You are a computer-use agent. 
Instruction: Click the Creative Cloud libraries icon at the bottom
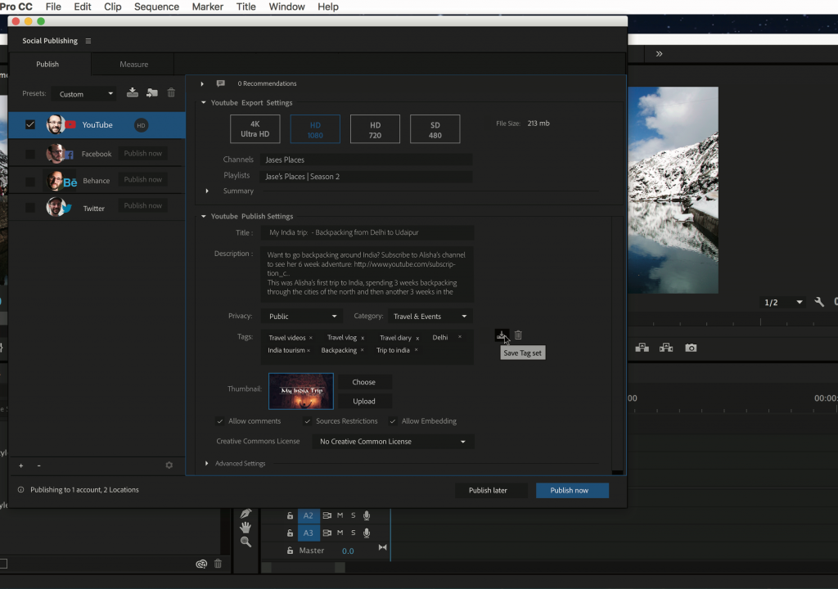point(201,564)
